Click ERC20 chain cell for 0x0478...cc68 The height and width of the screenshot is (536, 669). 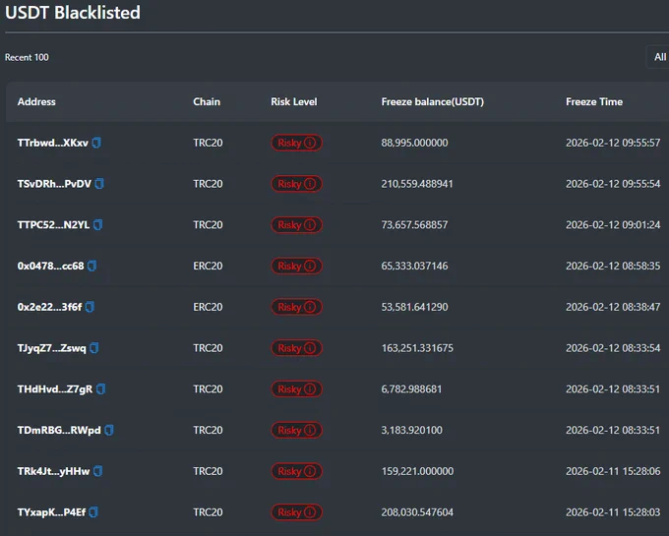point(208,266)
